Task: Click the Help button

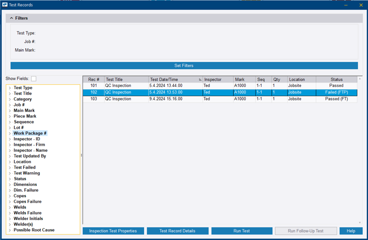Action: [351, 231]
